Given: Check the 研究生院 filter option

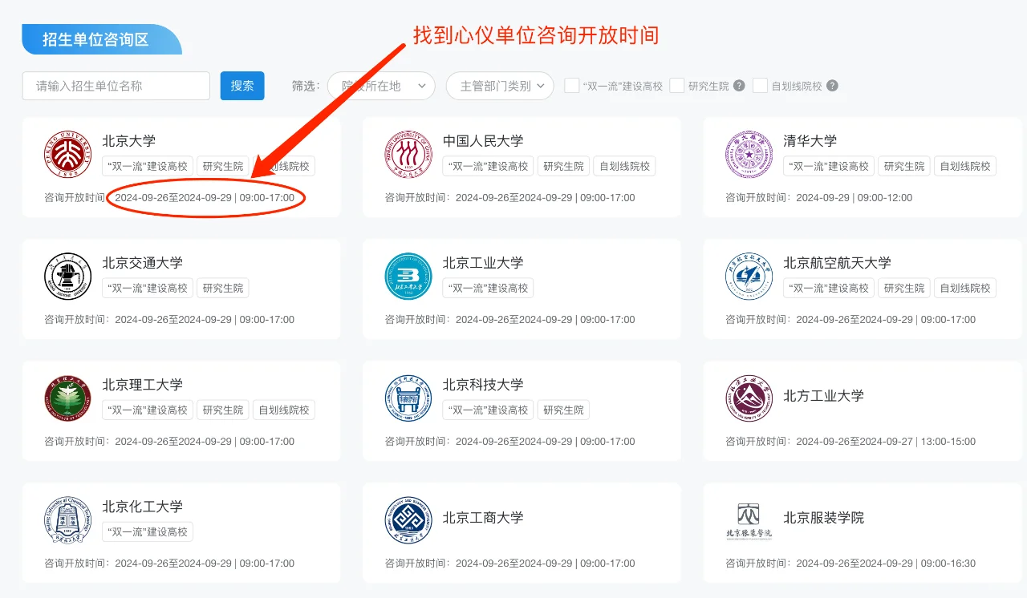Looking at the screenshot, I should (x=676, y=86).
